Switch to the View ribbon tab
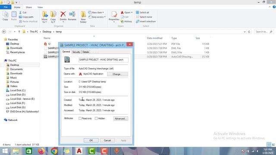The height and width of the screenshot is (155, 276). (x=40, y=7)
